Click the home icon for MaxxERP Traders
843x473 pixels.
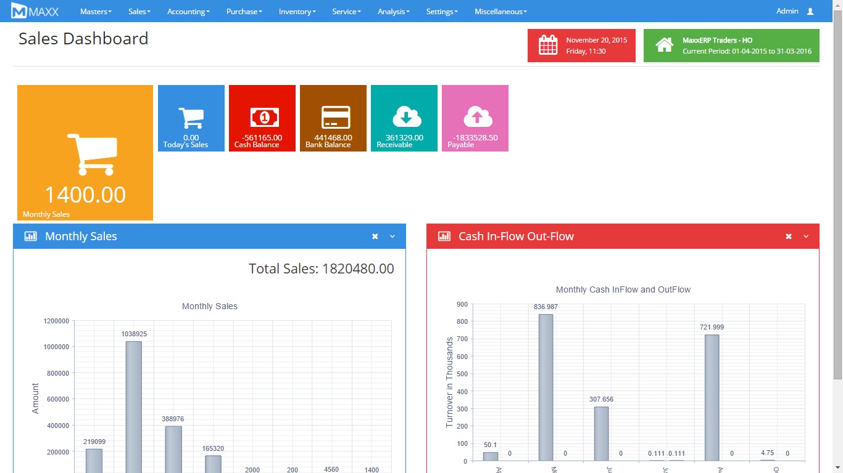(x=664, y=46)
